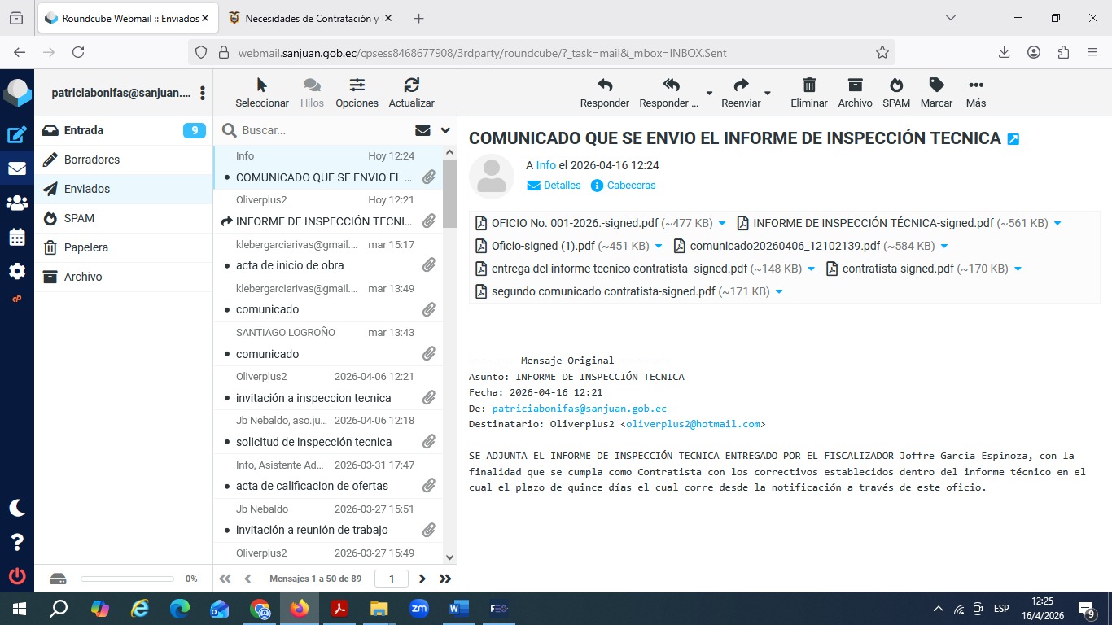Refresh mailbox with Actualizar icon
The image size is (1112, 625).
click(411, 85)
